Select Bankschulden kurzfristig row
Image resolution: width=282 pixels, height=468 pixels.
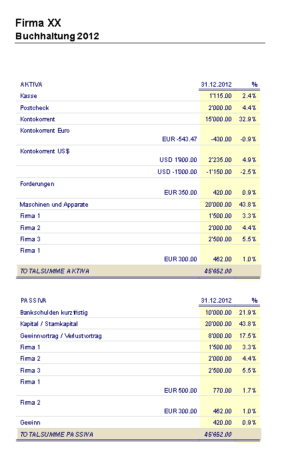click(138, 313)
